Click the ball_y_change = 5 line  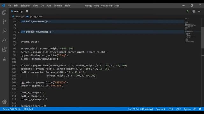point(33,96)
